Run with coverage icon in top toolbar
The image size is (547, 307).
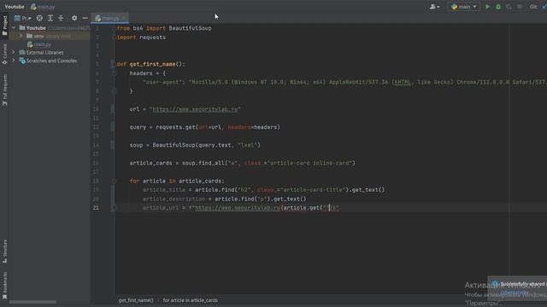pos(509,7)
